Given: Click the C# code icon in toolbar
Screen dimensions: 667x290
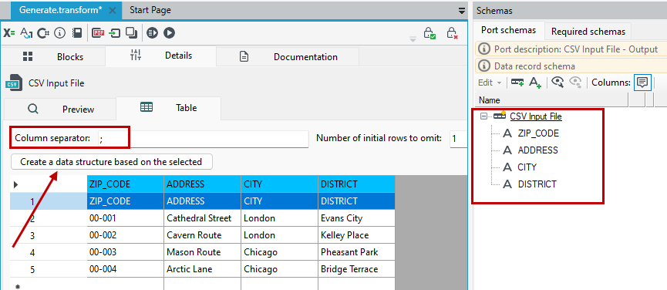Looking at the screenshot, I should pyautogui.click(x=43, y=32).
